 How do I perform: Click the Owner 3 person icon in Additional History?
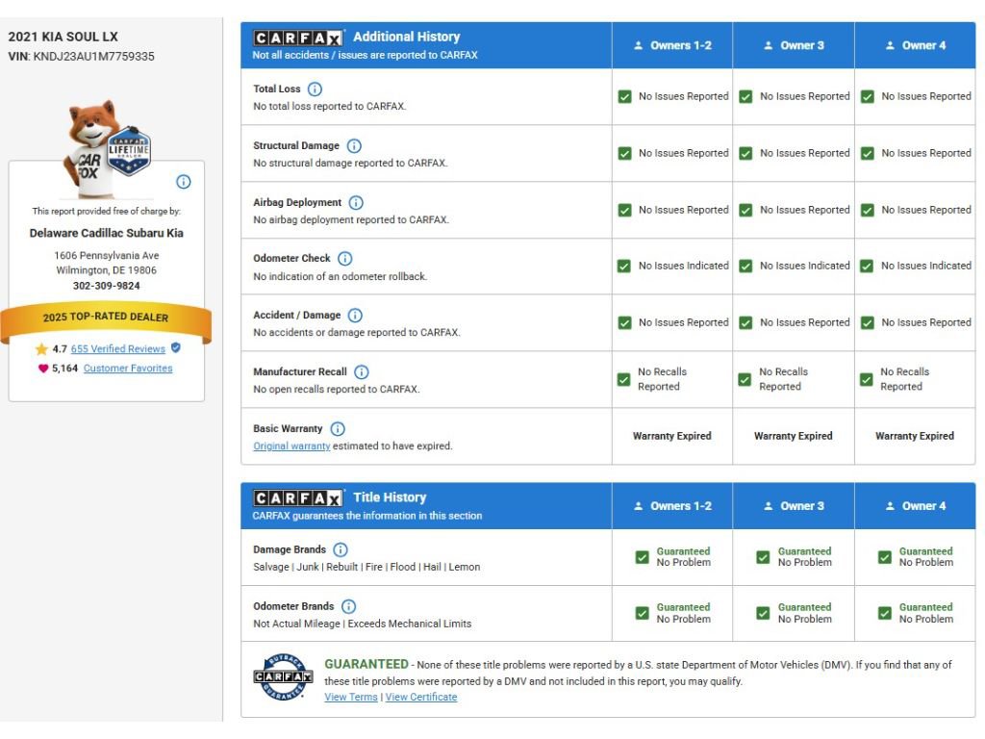tap(769, 45)
